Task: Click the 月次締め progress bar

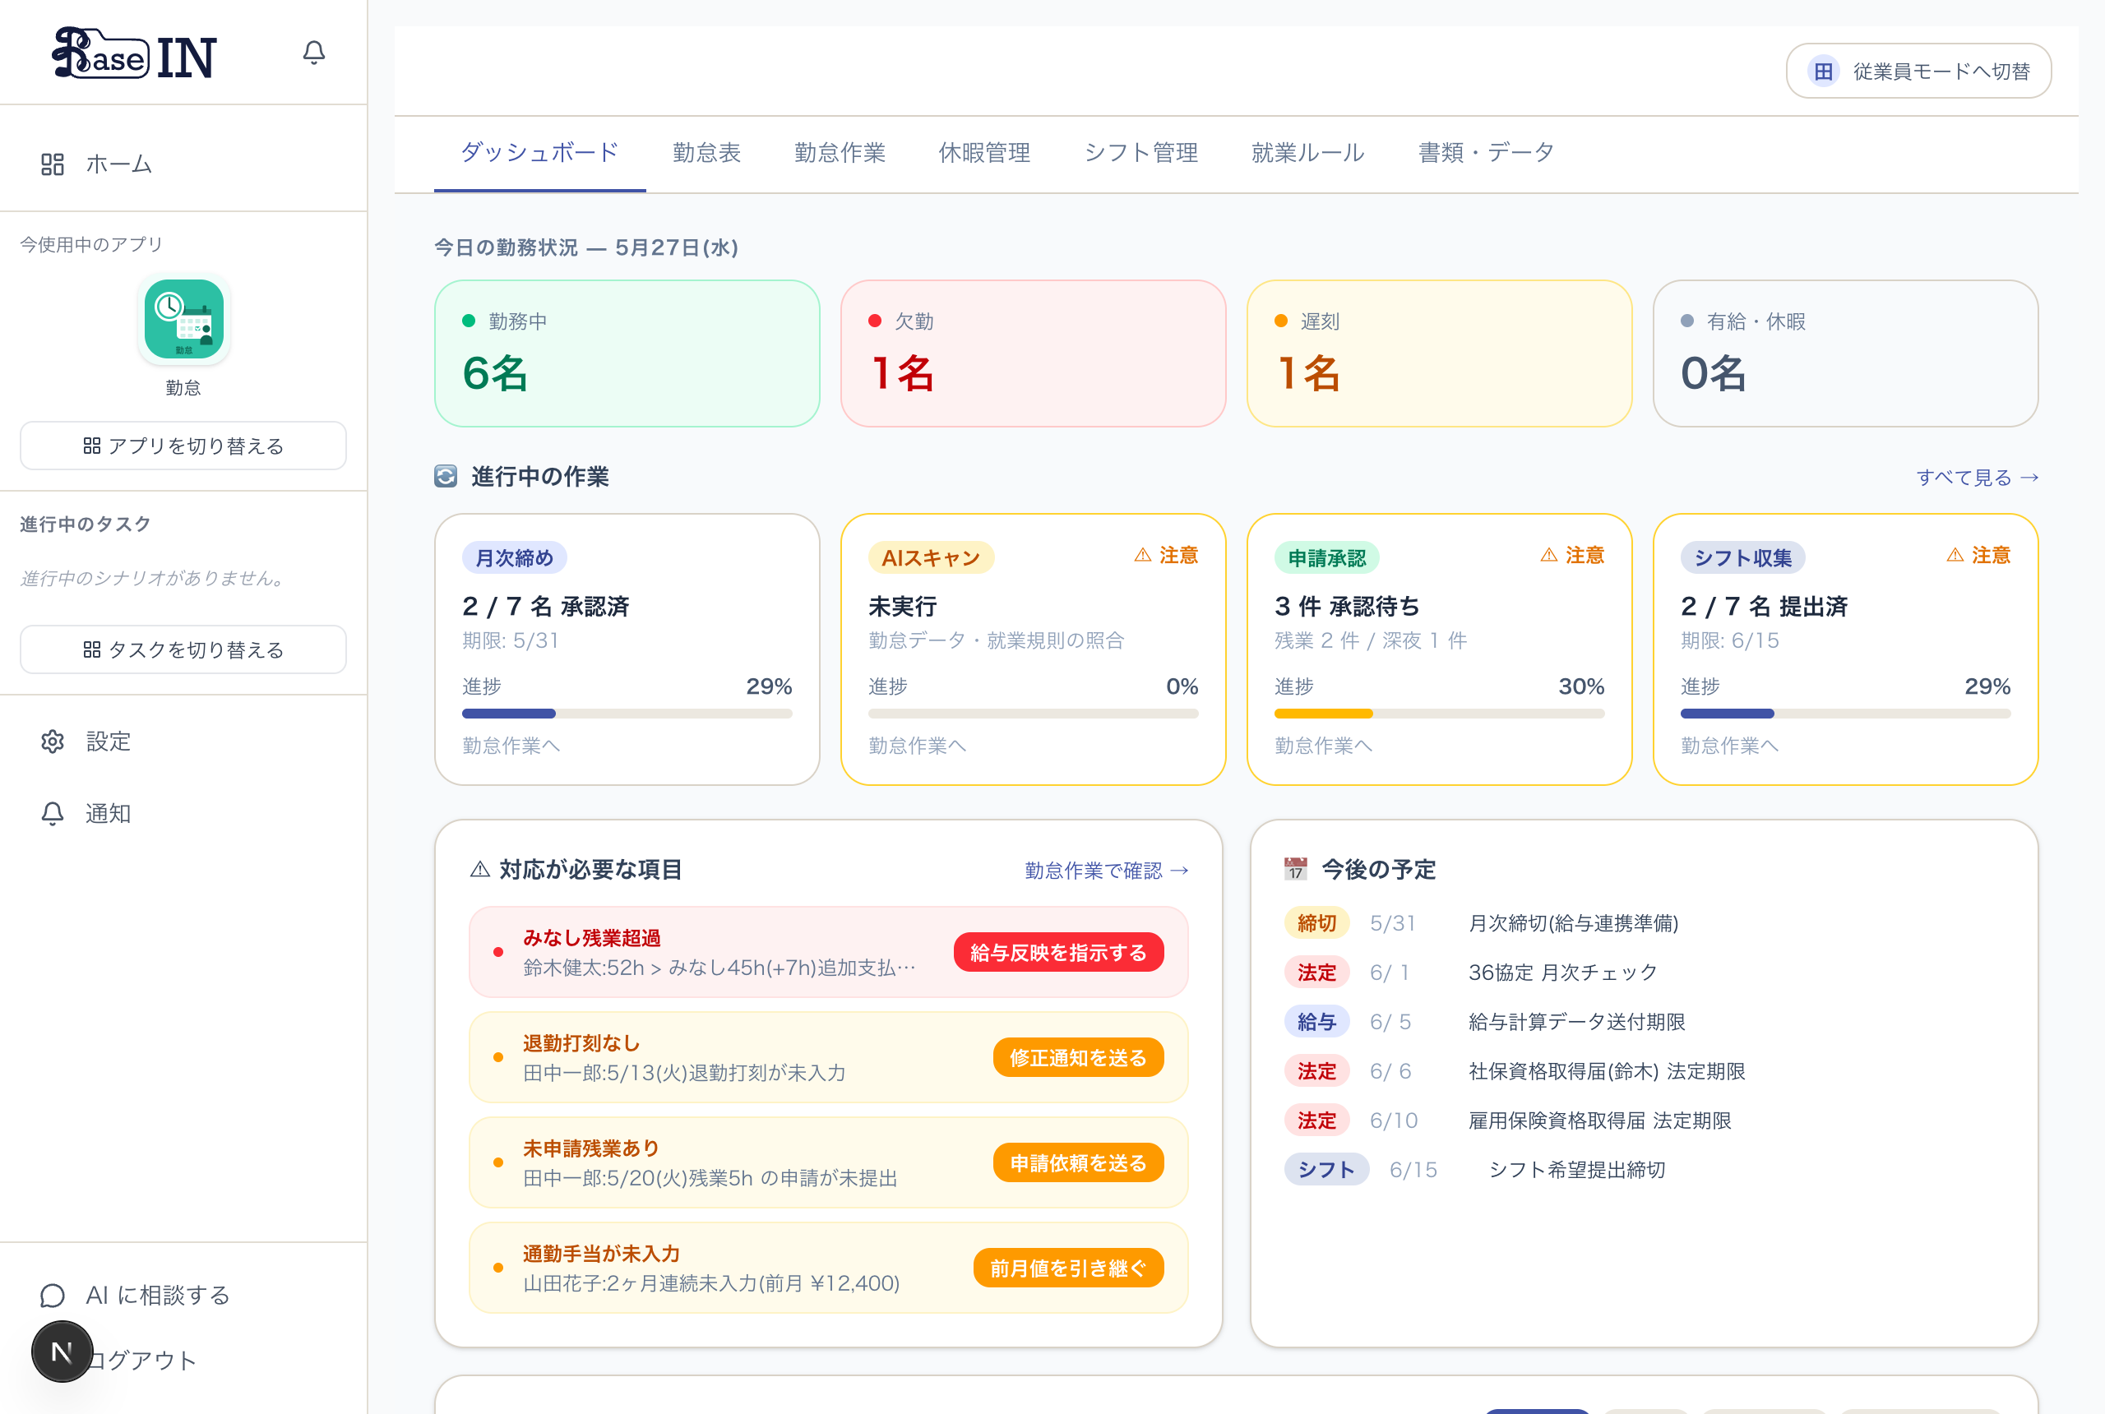Action: point(627,714)
